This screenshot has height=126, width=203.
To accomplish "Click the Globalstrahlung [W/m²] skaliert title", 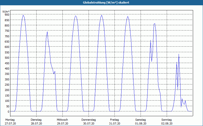I will coord(106,3).
